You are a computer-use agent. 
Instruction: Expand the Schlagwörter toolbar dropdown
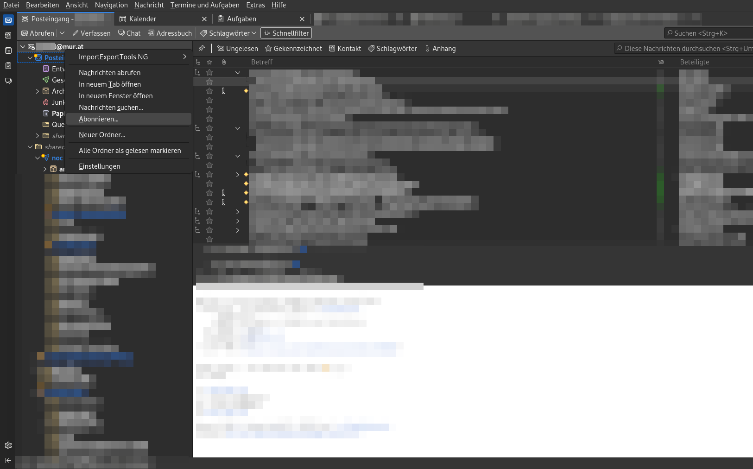pyautogui.click(x=228, y=33)
